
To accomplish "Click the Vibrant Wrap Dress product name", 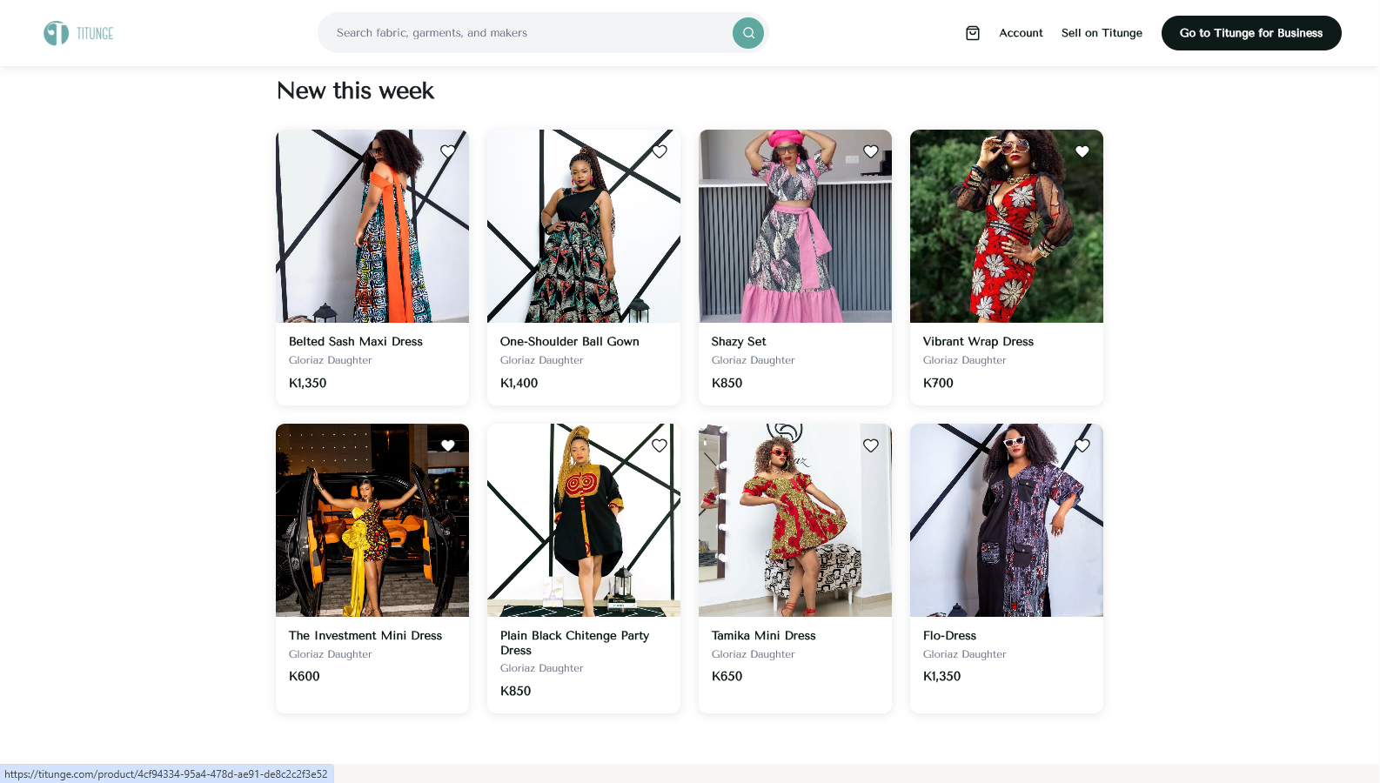I will (978, 342).
